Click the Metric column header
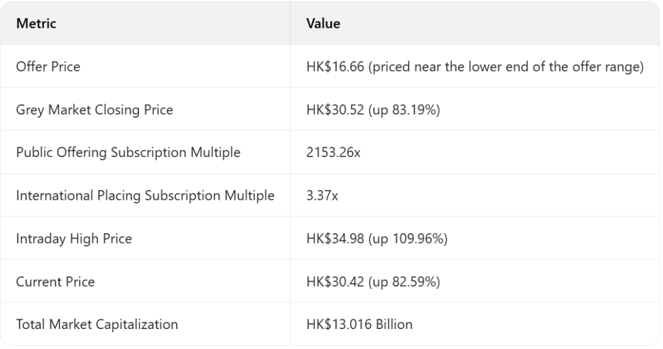 click(36, 24)
